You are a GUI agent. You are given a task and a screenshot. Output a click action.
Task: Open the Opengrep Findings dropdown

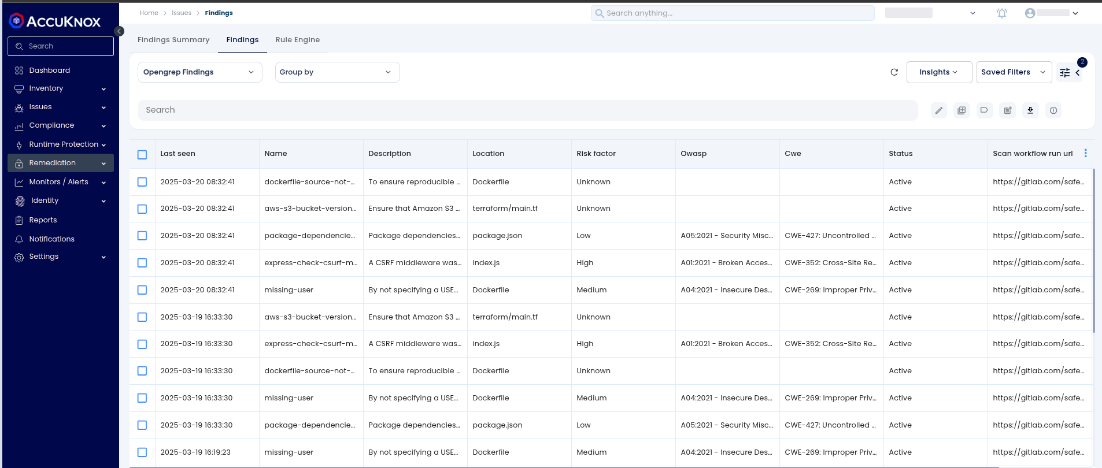(x=200, y=72)
